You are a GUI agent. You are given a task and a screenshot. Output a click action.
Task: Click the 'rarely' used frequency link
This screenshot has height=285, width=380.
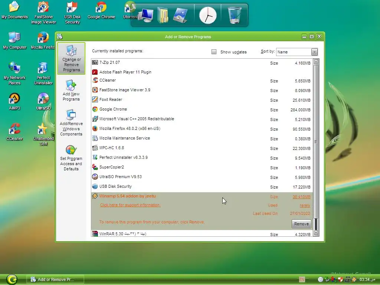pos(305,206)
